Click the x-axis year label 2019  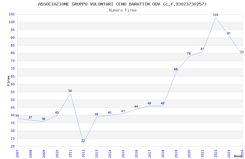click(x=176, y=154)
